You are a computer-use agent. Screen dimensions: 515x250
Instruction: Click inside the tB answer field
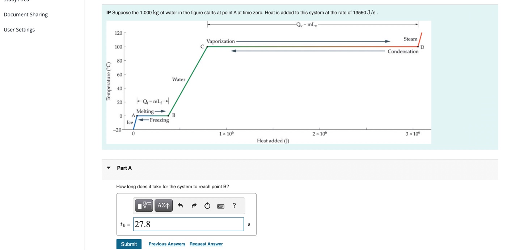[x=188, y=224]
